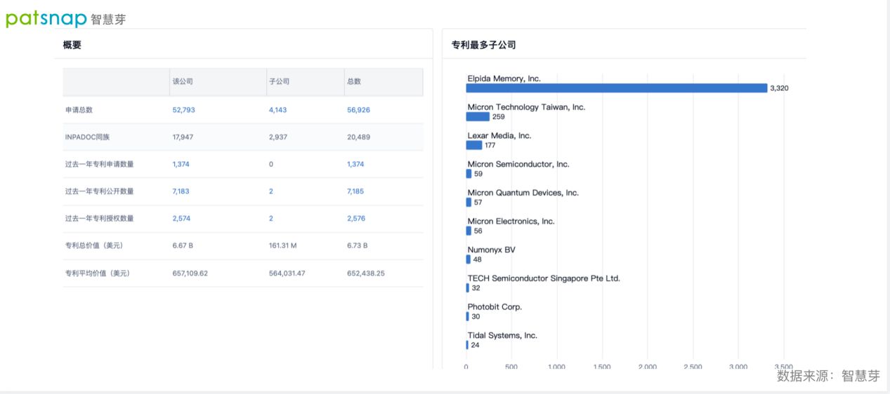Click the Numonyx BV bar
Screen dimensions: 890x394
point(468,259)
